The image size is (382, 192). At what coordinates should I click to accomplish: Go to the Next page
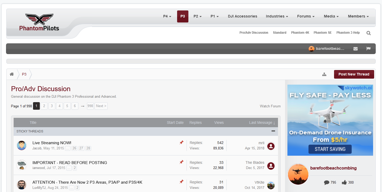pyautogui.click(x=101, y=106)
